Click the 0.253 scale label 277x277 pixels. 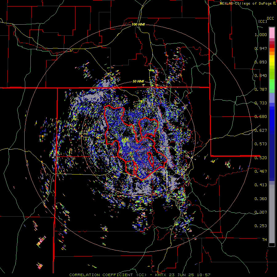[261, 226]
